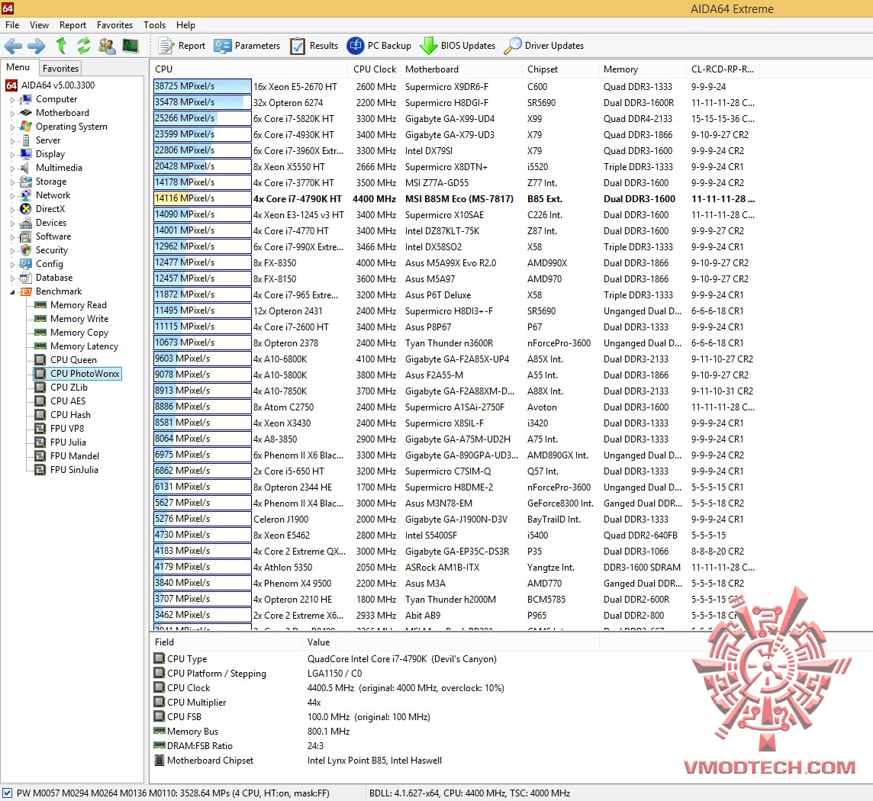This screenshot has width=873, height=801.
Task: Sort by the Memory column header
Action: pyautogui.click(x=643, y=69)
